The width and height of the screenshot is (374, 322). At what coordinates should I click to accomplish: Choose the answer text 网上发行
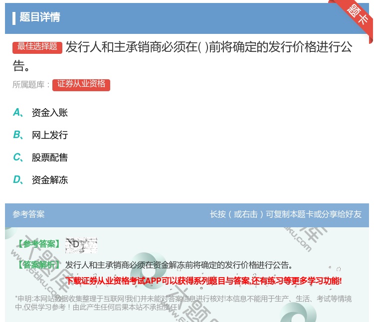[x=50, y=135]
